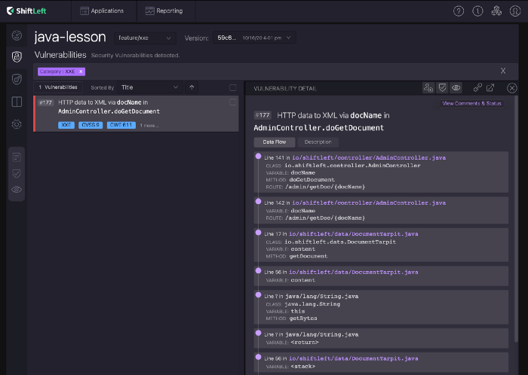Open the dashboard gauge icon in sidebar
528x375 pixels.
(x=17, y=35)
